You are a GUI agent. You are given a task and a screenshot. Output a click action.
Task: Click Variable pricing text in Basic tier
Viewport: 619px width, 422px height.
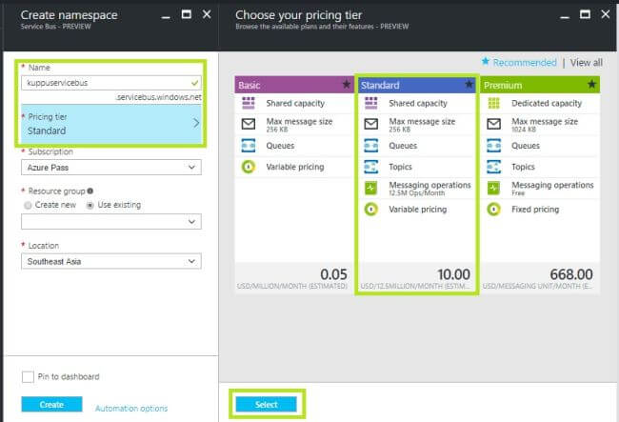[295, 167]
